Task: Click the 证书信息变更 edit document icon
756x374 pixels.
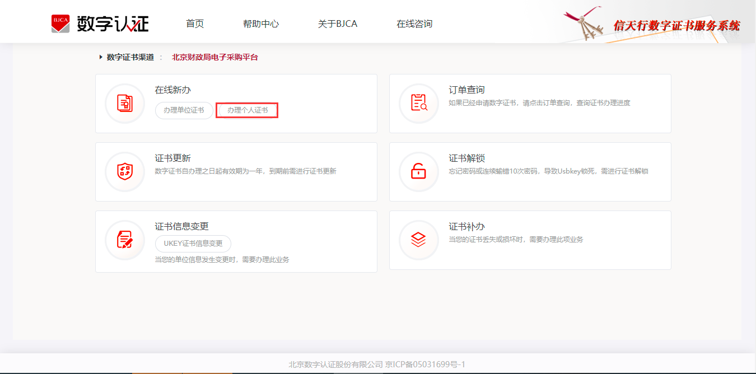Action: 125,240
